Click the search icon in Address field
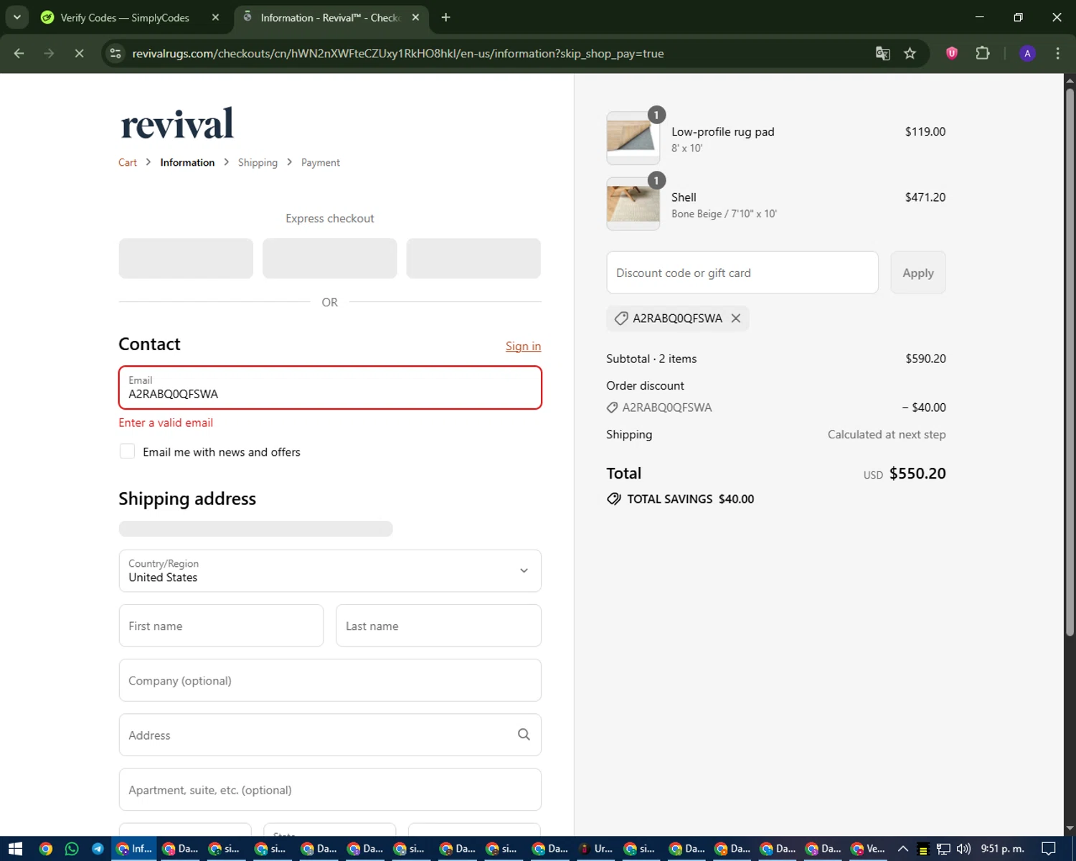1076x861 pixels. (x=524, y=735)
